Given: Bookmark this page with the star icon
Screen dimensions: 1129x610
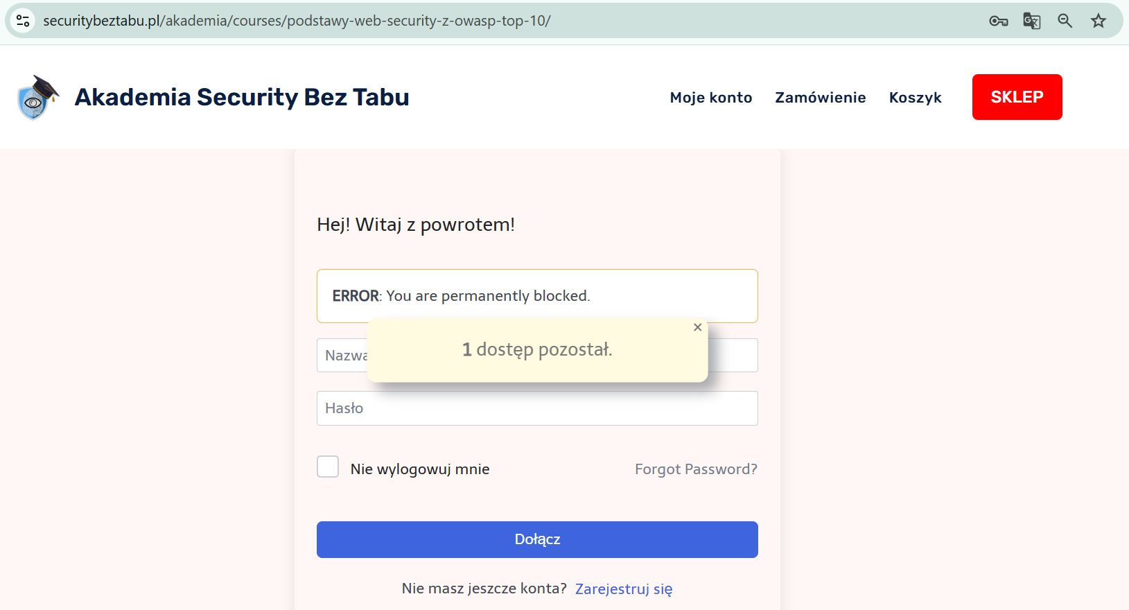Looking at the screenshot, I should click(1099, 21).
